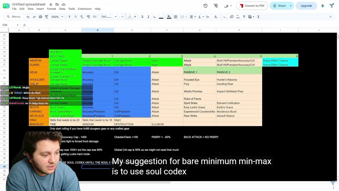Click Convert to PDF button
Image resolution: width=339 pixels, height=191 pixels.
pyautogui.click(x=252, y=6)
